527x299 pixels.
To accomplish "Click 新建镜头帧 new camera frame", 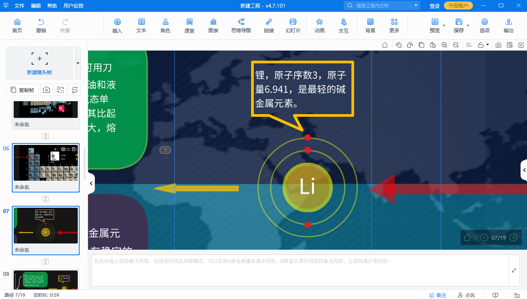I will [40, 64].
